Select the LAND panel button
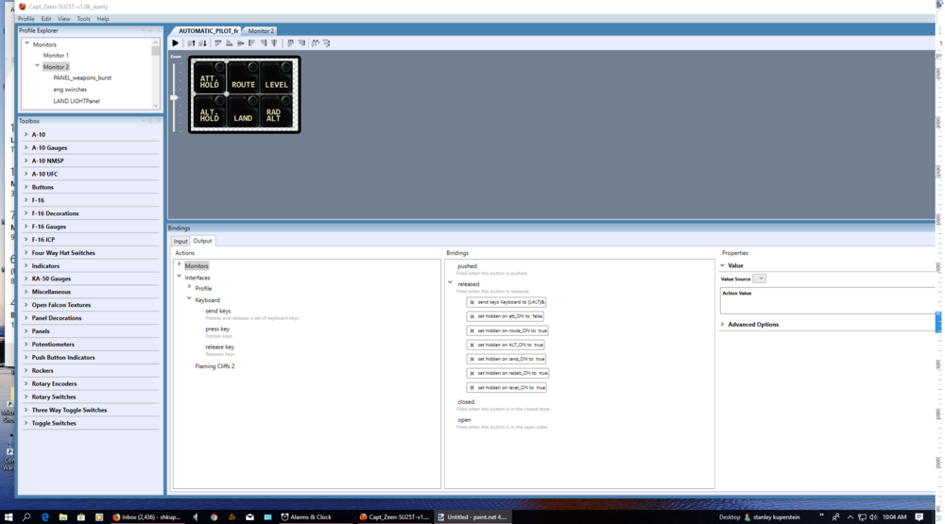Screen dimensions: 945x524 pos(243,112)
